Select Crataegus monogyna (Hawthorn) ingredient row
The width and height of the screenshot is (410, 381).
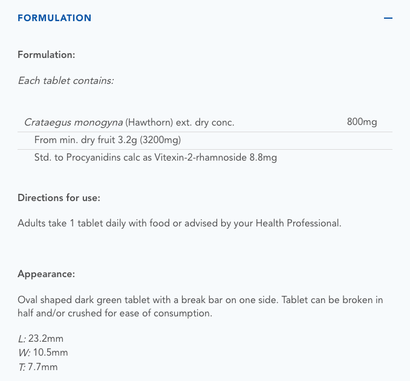[x=129, y=123]
